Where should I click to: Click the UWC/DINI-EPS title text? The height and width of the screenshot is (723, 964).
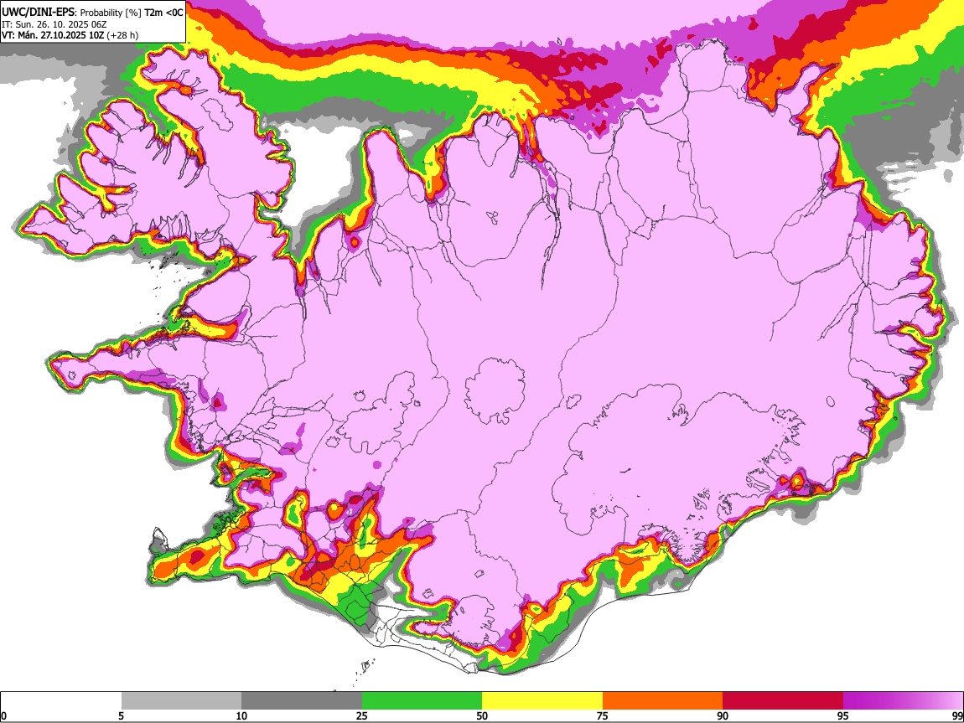click(x=37, y=13)
